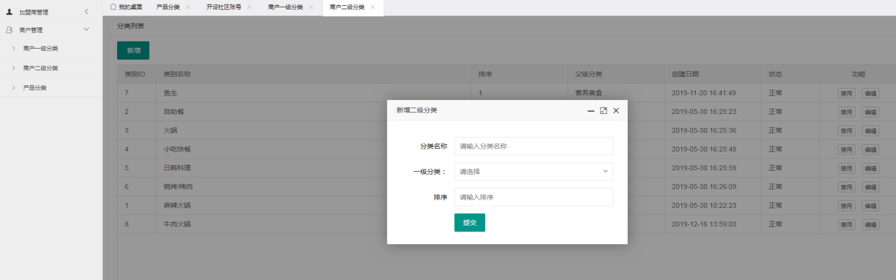896x280 pixels.
Task: Open the 一级分类 dropdown selector
Action: tap(533, 172)
